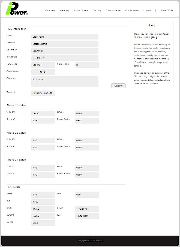Click the Logout link

coord(147,10)
